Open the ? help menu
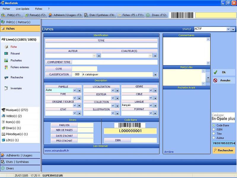 click(49, 9)
